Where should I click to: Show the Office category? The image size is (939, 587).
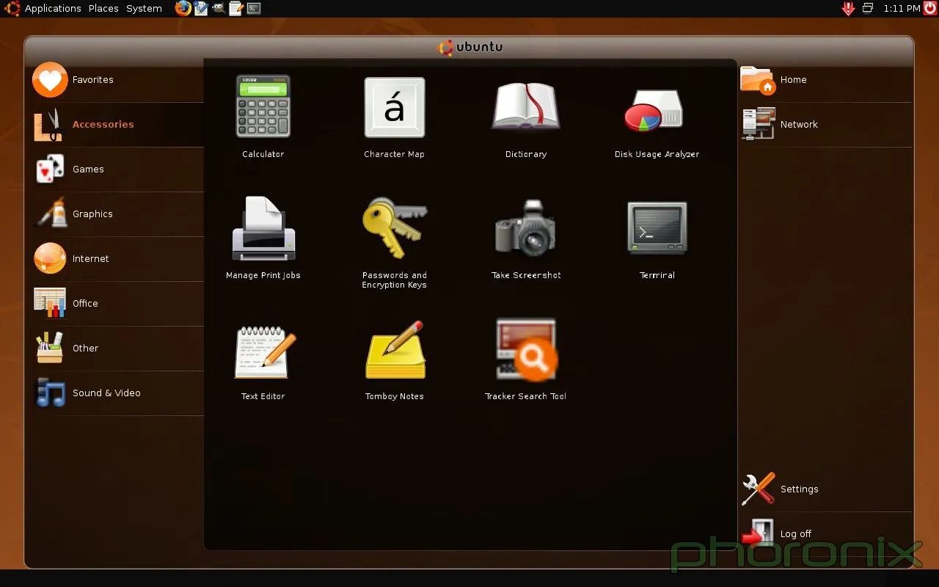click(117, 304)
